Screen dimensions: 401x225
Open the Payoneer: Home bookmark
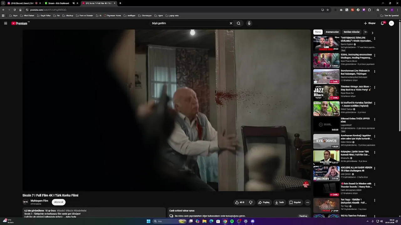coord(112,16)
